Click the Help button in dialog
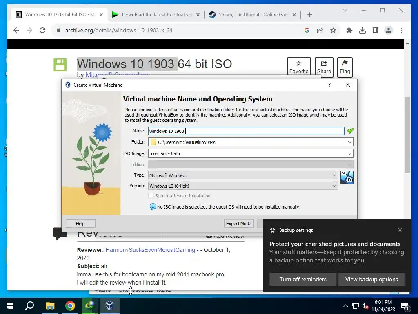The image size is (418, 314). (x=80, y=224)
